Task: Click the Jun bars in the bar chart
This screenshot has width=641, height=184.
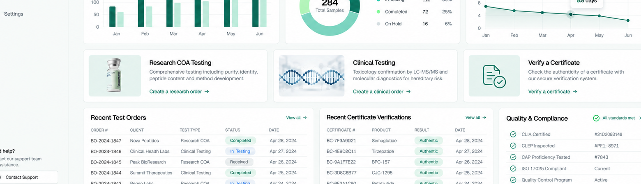Action: (x=259, y=13)
